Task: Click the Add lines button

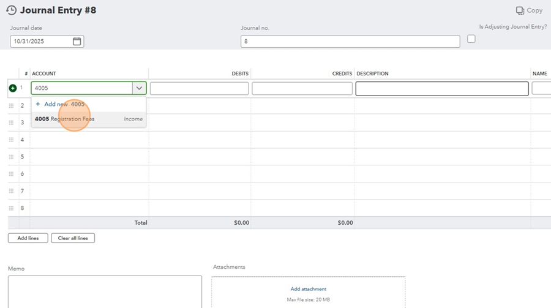Action: click(28, 238)
